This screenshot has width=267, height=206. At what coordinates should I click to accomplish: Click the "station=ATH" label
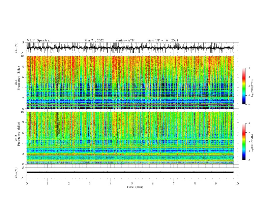[125, 40]
